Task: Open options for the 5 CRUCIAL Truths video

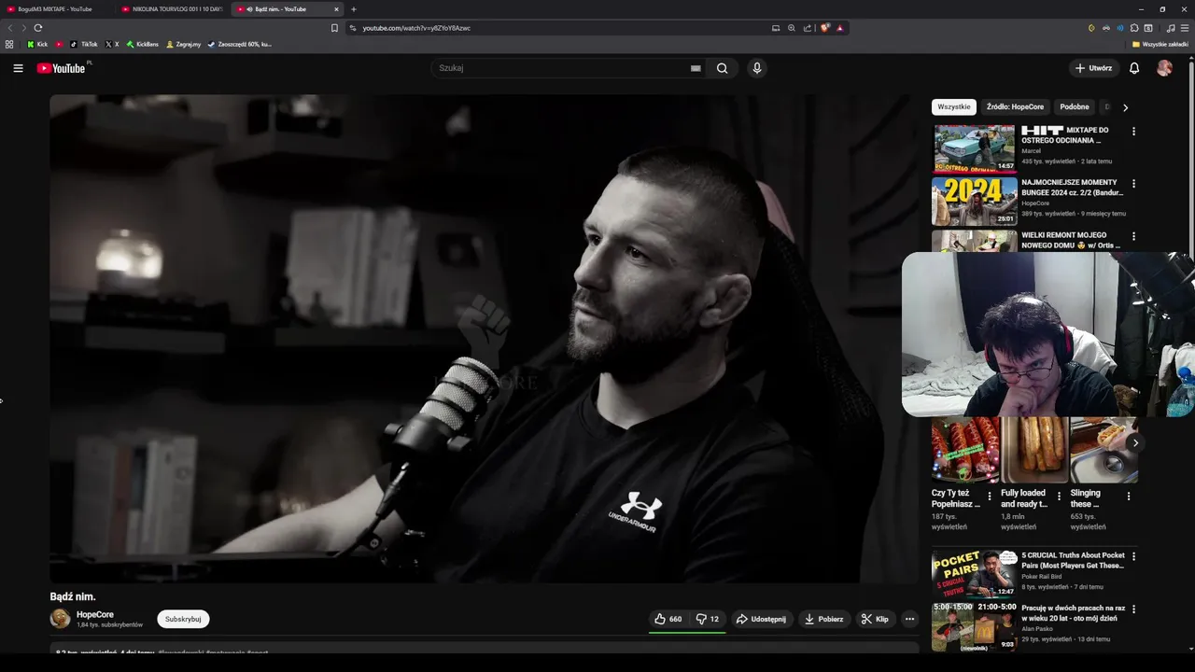Action: (1133, 557)
